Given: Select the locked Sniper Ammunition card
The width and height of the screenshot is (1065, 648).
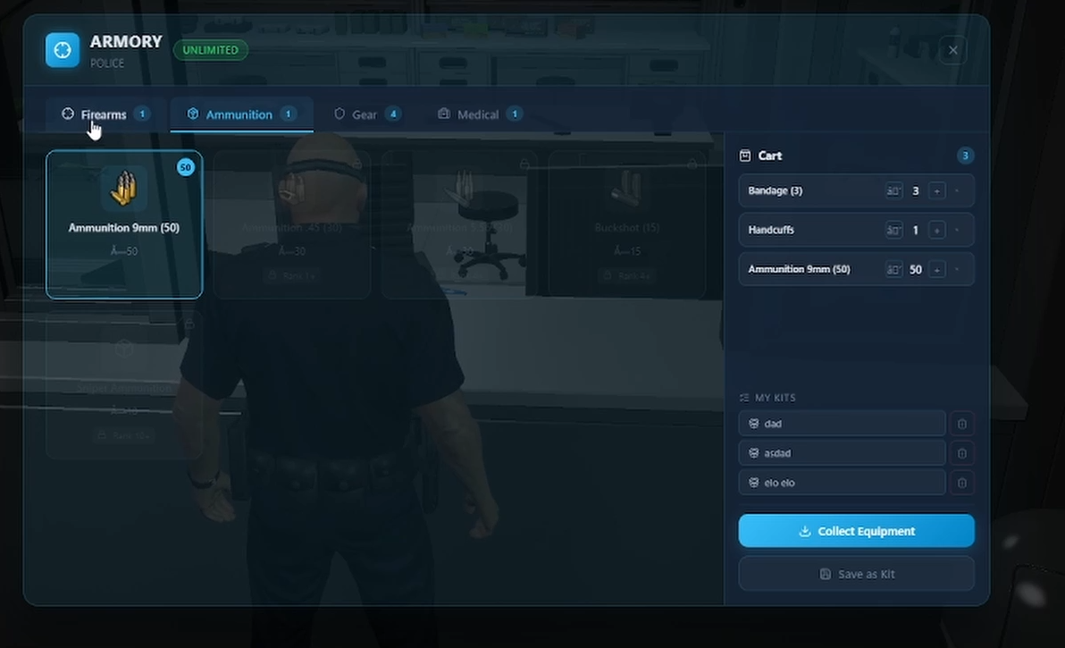Looking at the screenshot, I should pos(124,384).
